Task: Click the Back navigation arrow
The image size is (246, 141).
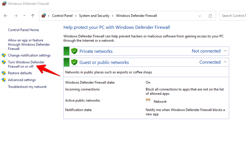Action: [5, 16]
